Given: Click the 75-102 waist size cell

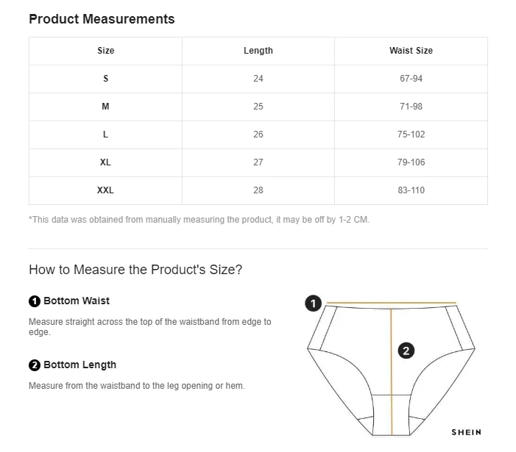Looking at the screenshot, I should click(411, 134).
